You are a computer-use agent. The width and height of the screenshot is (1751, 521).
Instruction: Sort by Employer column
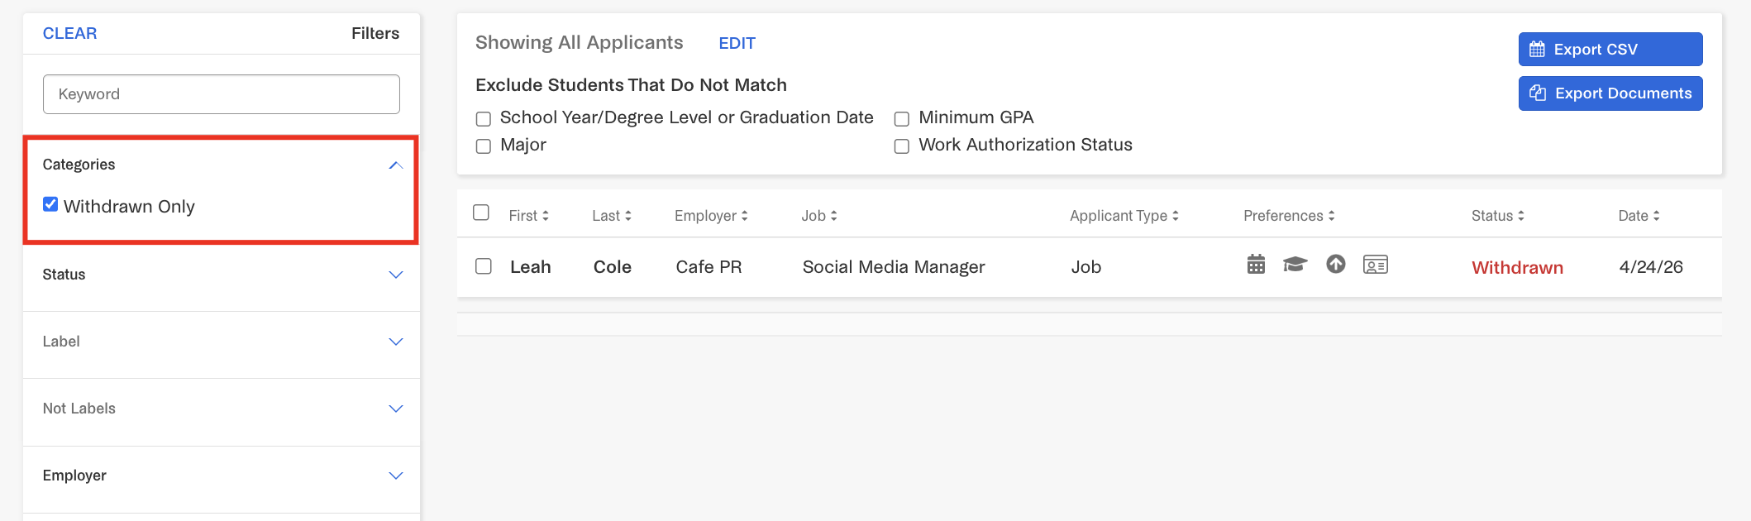pyautogui.click(x=711, y=216)
